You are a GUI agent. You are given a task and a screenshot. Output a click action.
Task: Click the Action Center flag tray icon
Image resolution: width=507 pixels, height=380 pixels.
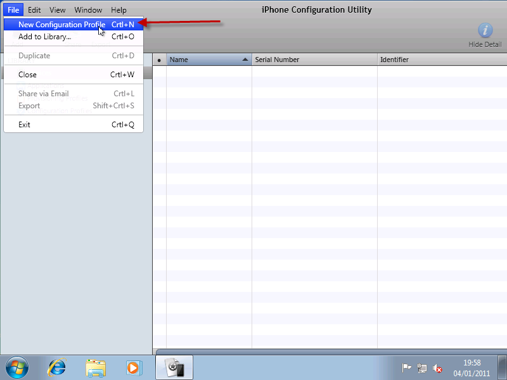(x=407, y=368)
